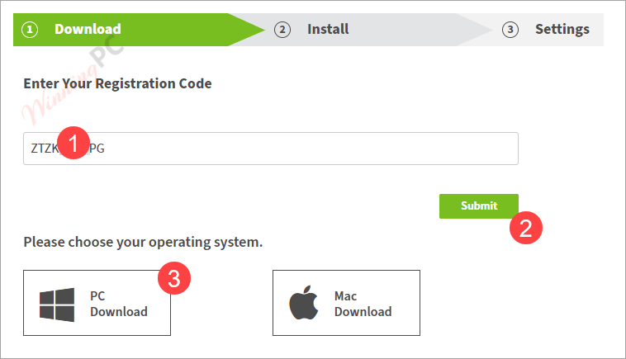Viewport: 626px width, 359px height.
Task: Click the circled 3 step icon
Action: click(x=510, y=30)
